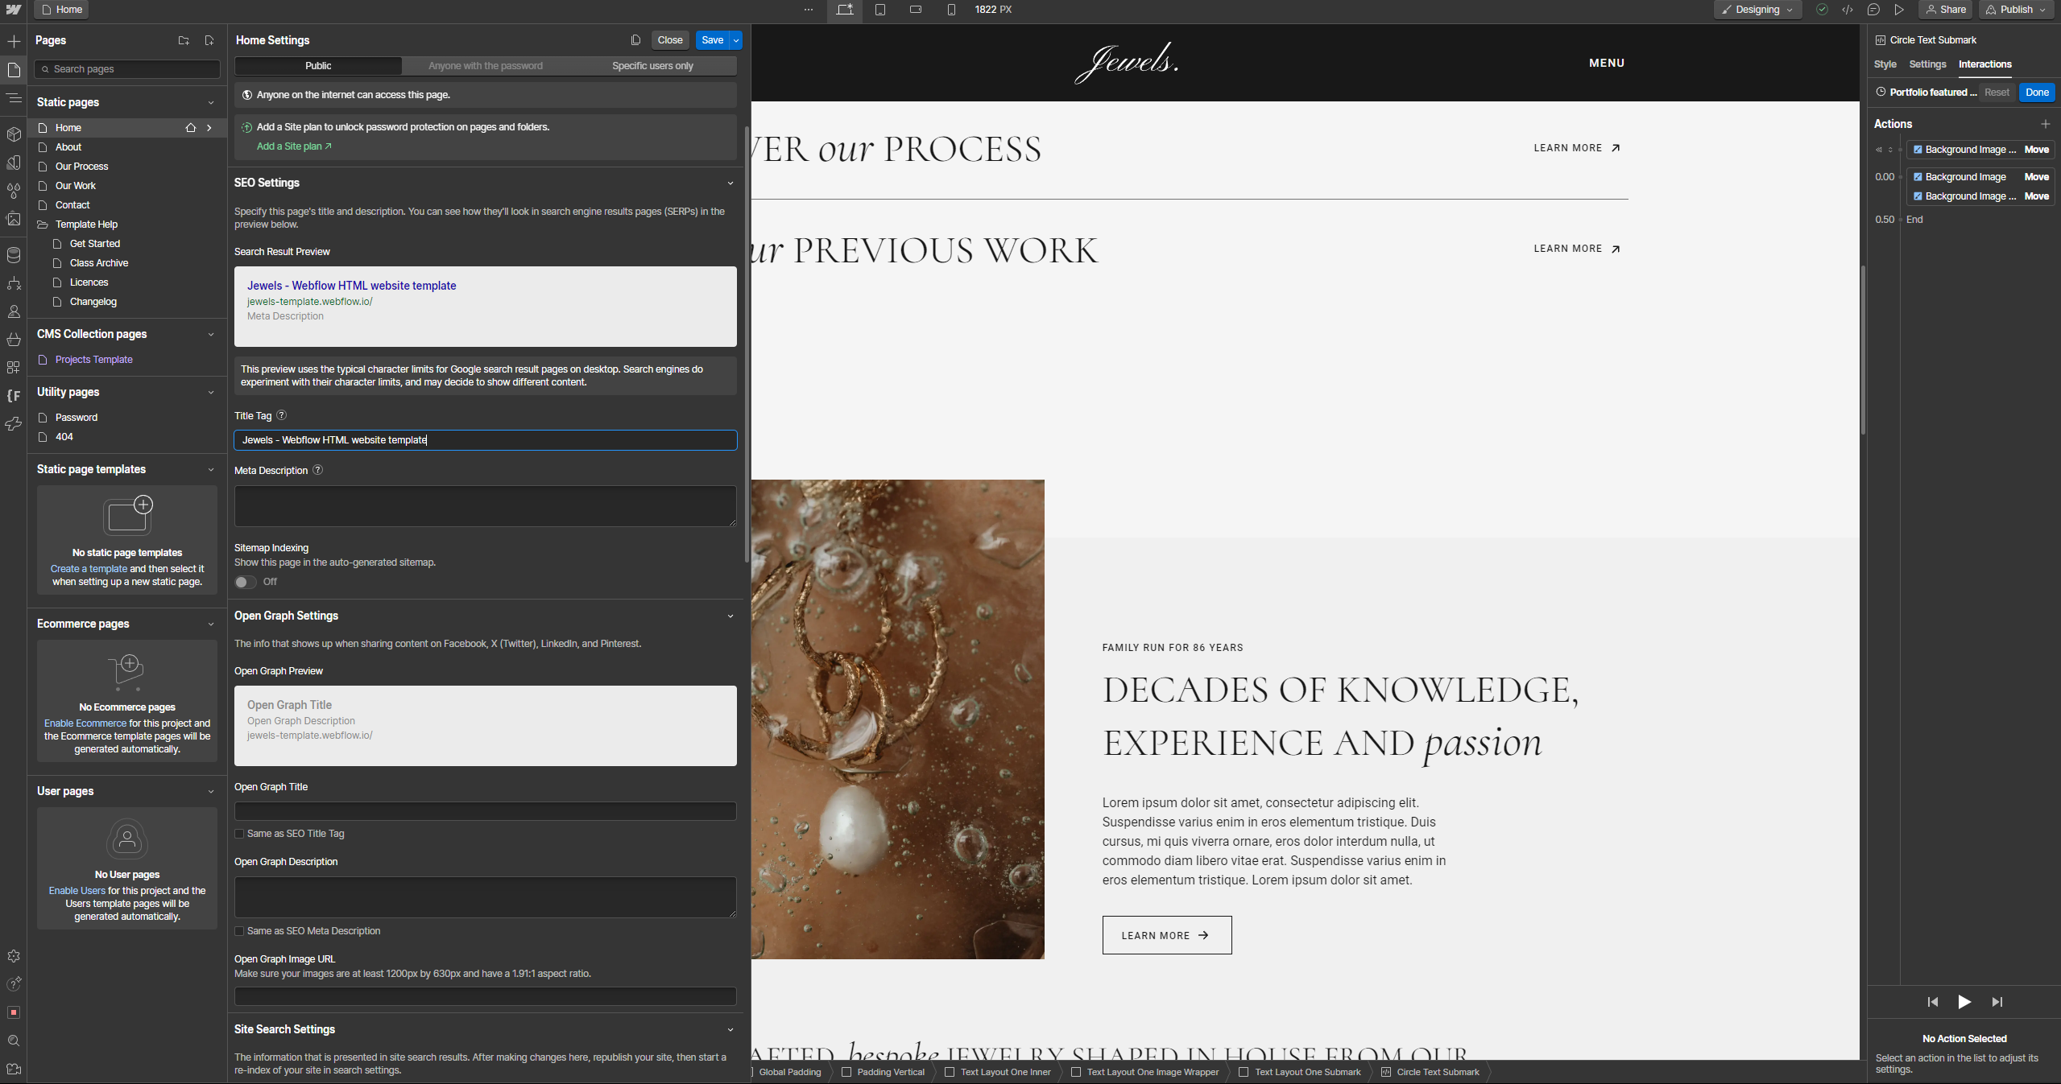This screenshot has height=1084, width=2061.
Task: Select the About page in list
Action: click(x=68, y=147)
